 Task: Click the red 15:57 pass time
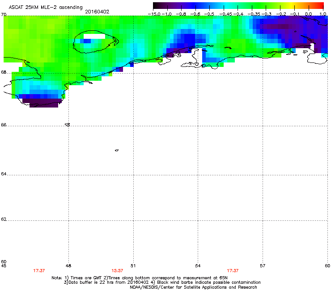pos(117,271)
